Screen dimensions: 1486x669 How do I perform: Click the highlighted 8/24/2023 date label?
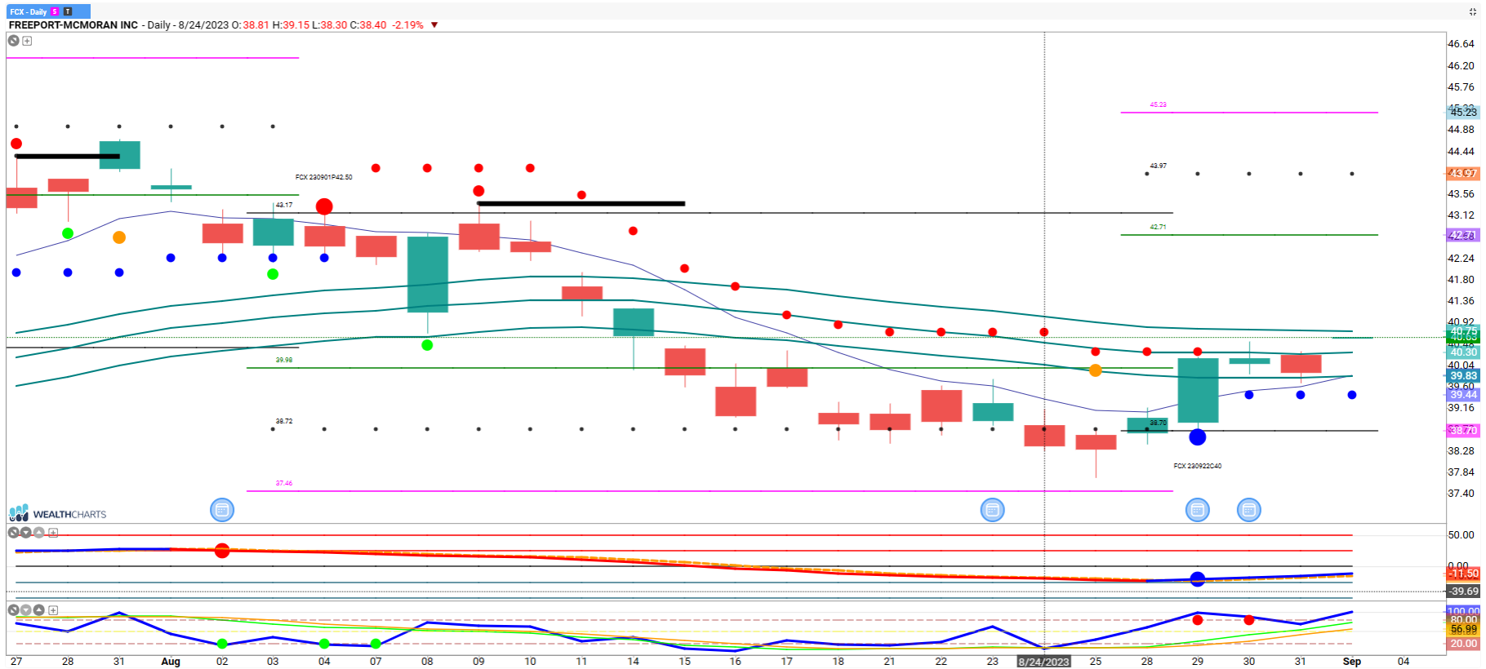(x=1043, y=662)
